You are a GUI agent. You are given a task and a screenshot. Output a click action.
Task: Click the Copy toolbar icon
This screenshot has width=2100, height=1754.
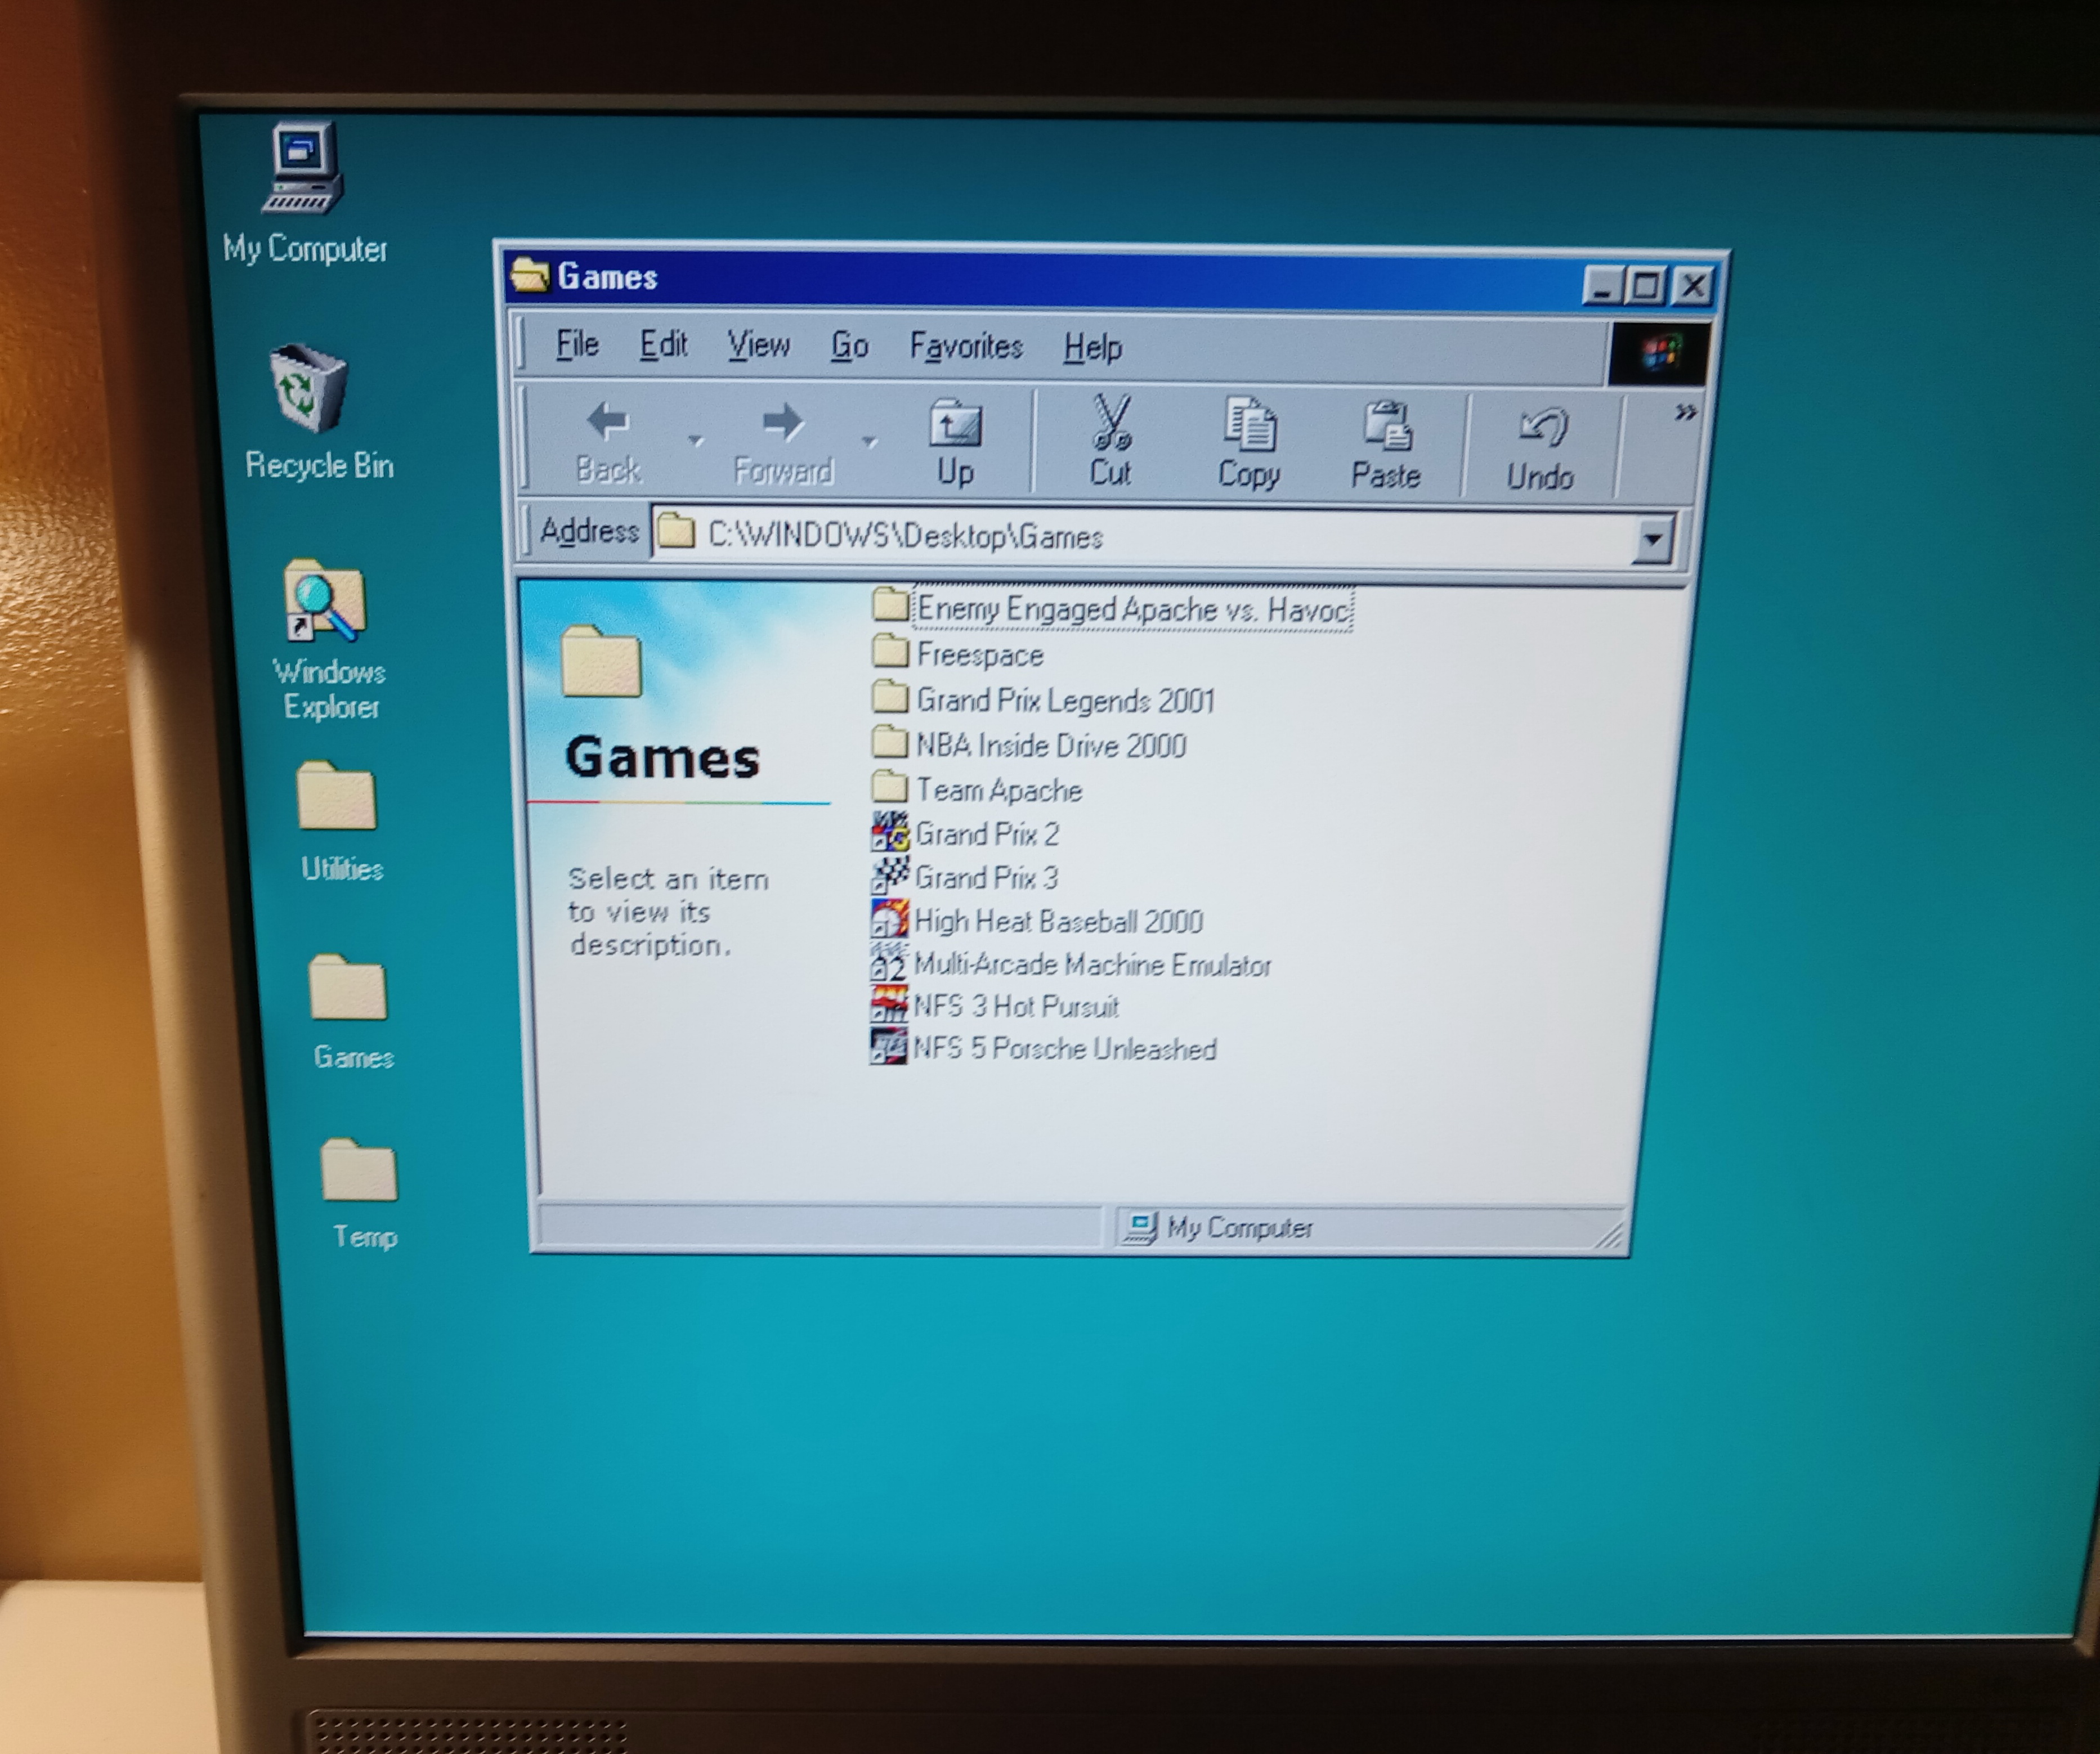(x=1249, y=425)
